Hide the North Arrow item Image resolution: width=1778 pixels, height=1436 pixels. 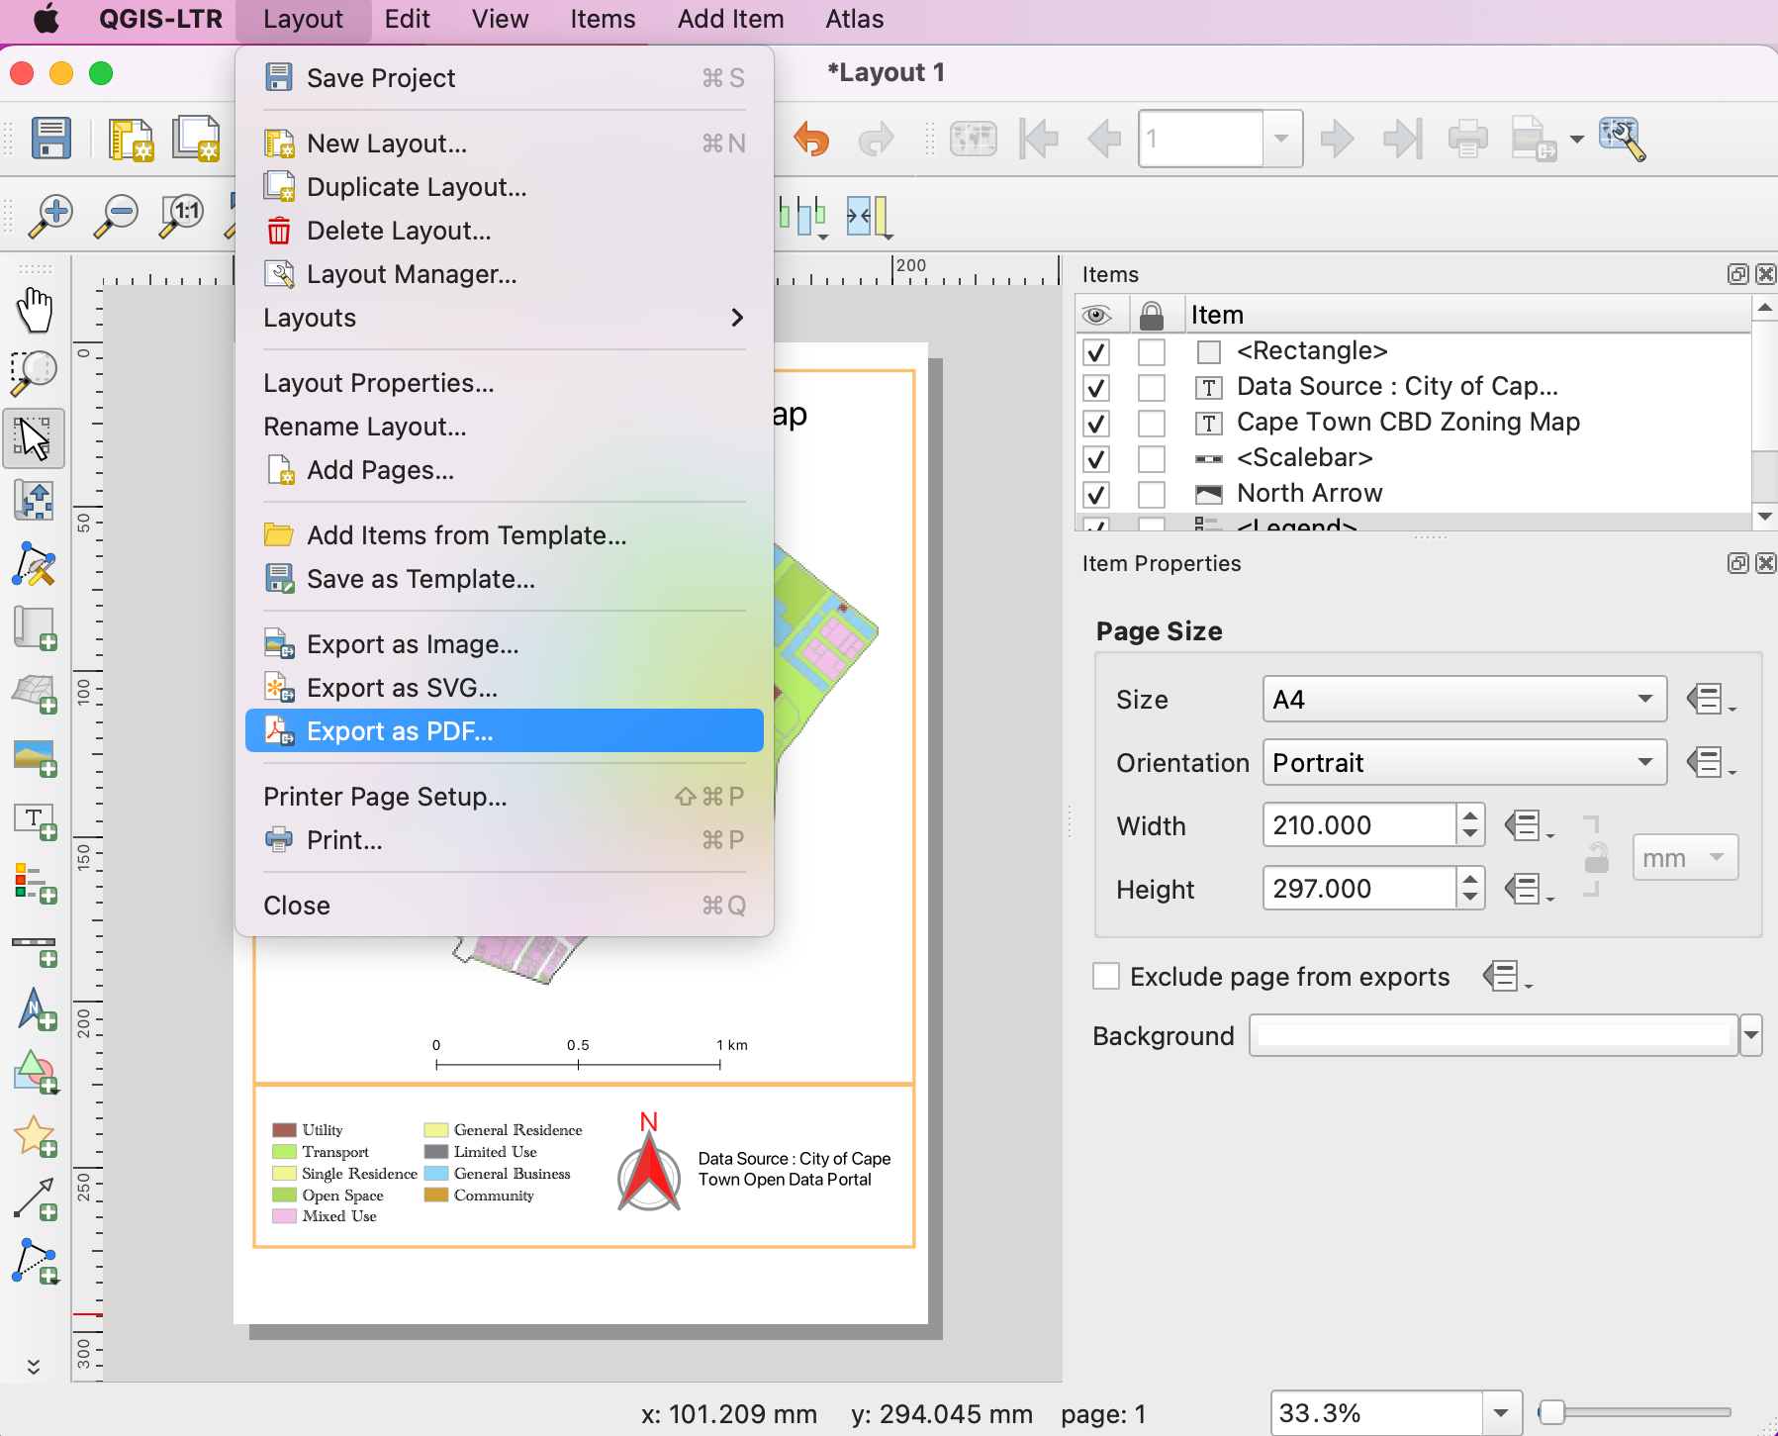[1096, 494]
